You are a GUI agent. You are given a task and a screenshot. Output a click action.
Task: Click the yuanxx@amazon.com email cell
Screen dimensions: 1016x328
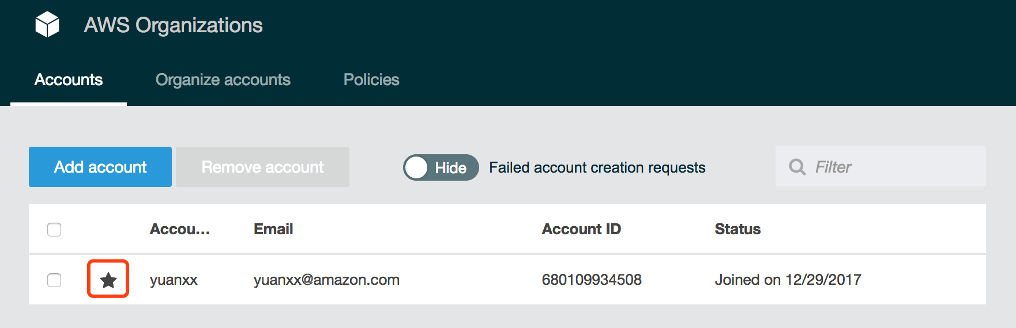(326, 280)
